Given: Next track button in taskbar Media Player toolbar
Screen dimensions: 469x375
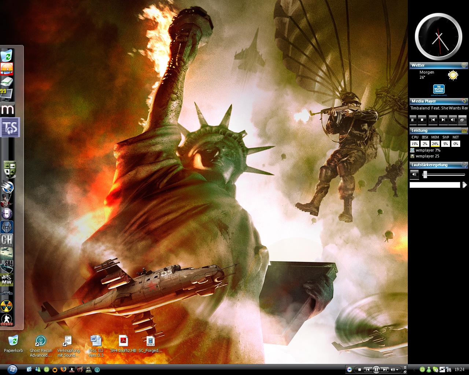Looking at the screenshot, I should (x=385, y=370).
